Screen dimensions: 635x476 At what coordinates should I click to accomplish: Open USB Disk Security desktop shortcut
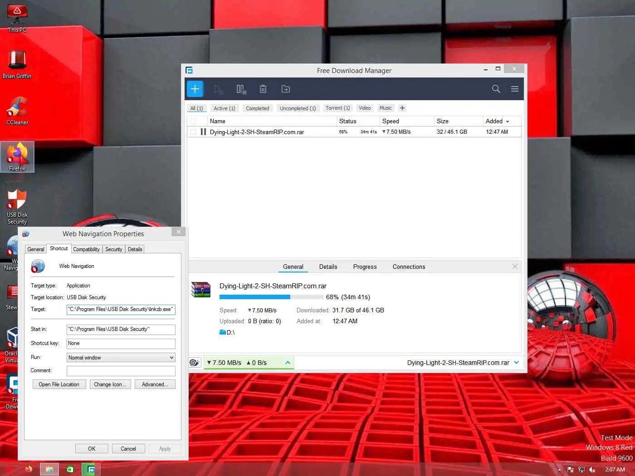point(17,207)
